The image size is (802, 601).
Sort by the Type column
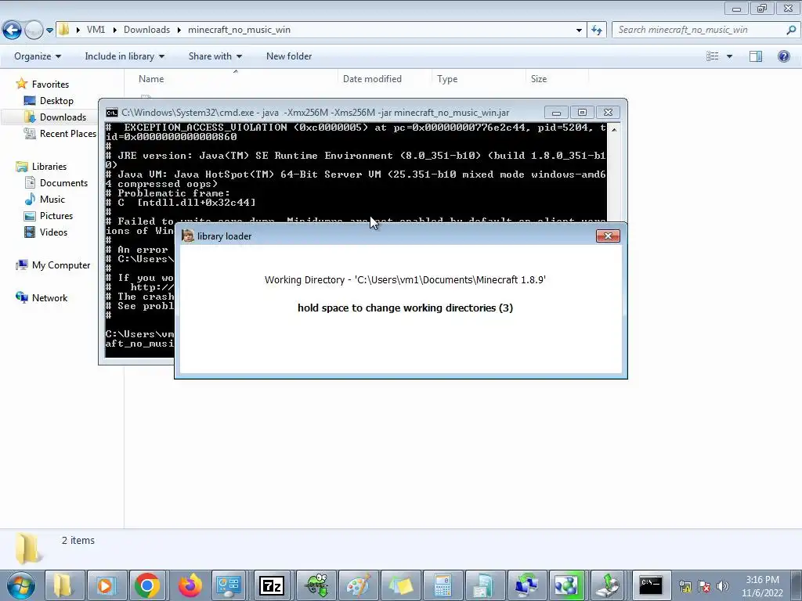click(447, 79)
